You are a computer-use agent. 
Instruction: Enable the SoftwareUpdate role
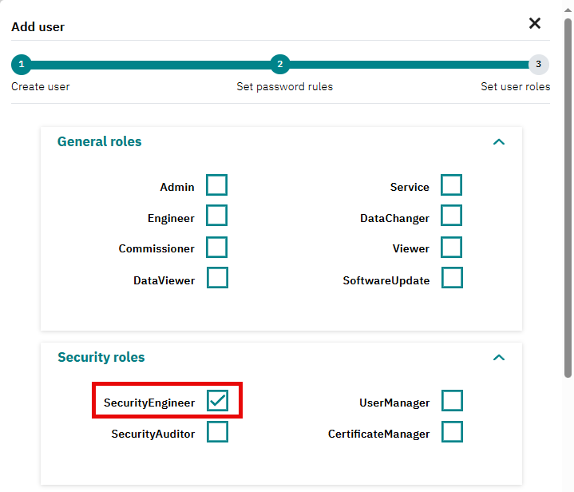click(x=452, y=278)
